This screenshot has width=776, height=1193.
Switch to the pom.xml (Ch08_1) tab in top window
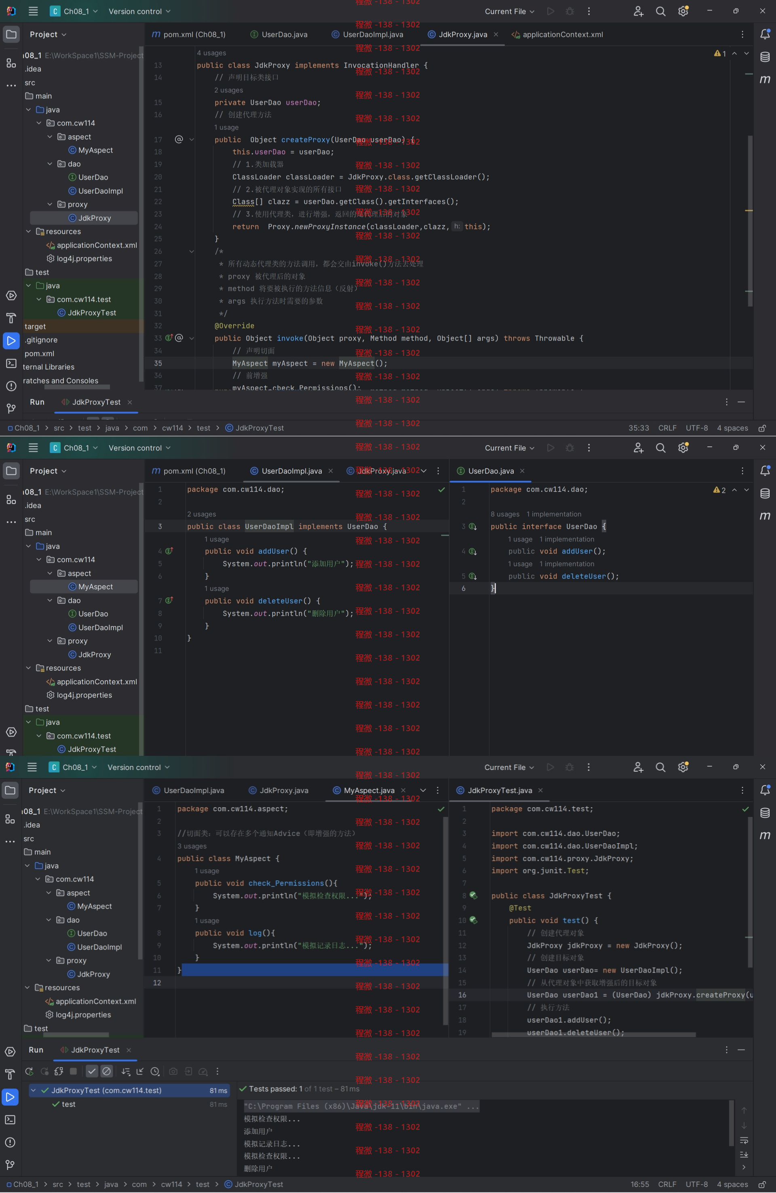[x=188, y=34]
